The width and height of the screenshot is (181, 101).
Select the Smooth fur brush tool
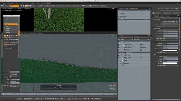coord(10,20)
